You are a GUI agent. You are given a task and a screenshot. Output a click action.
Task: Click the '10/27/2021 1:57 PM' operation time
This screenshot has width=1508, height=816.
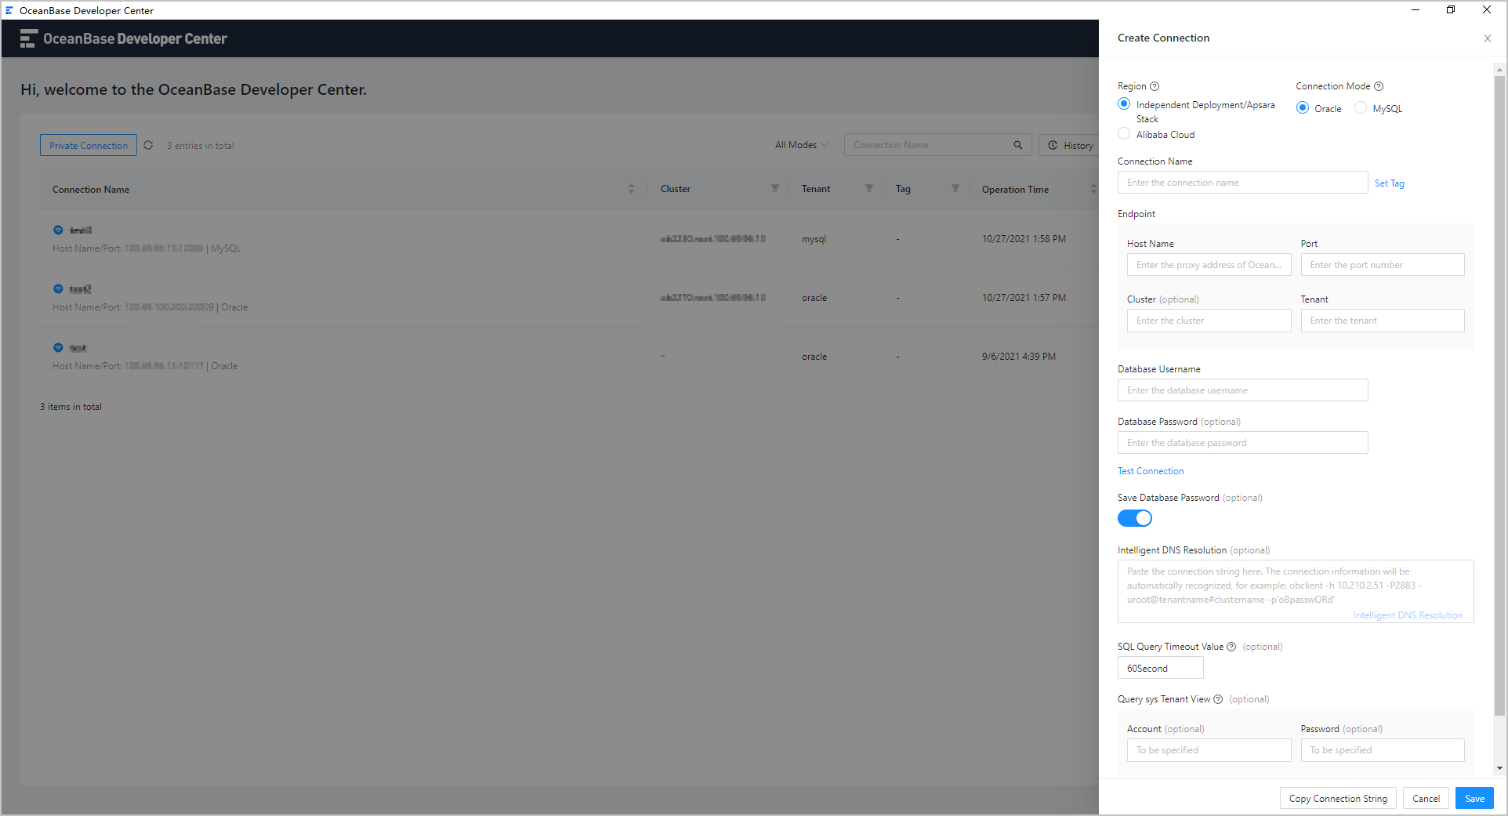pyautogui.click(x=1024, y=298)
